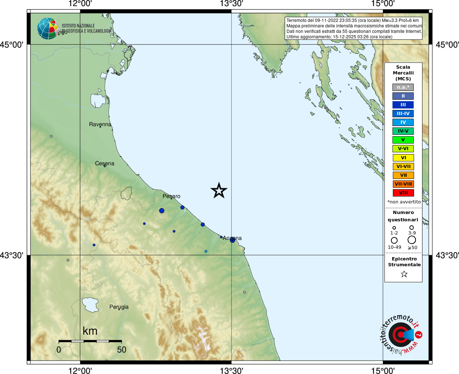Click the Pesaro city label
The width and height of the screenshot is (459, 374).
pos(171,196)
